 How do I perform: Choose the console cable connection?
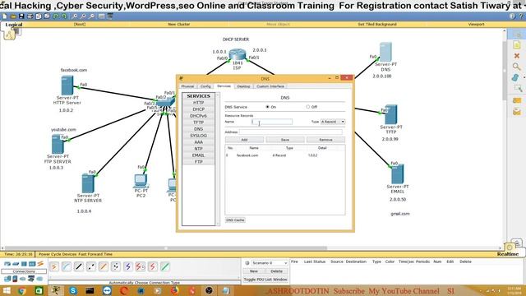tap(67, 266)
